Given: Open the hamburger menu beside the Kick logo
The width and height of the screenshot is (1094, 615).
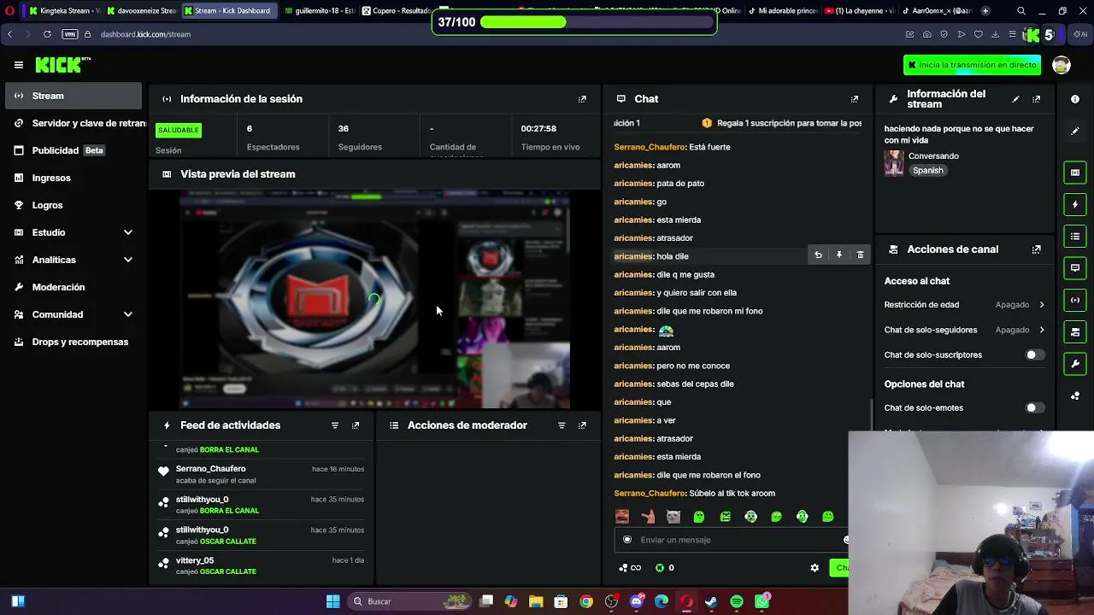Looking at the screenshot, I should point(18,65).
